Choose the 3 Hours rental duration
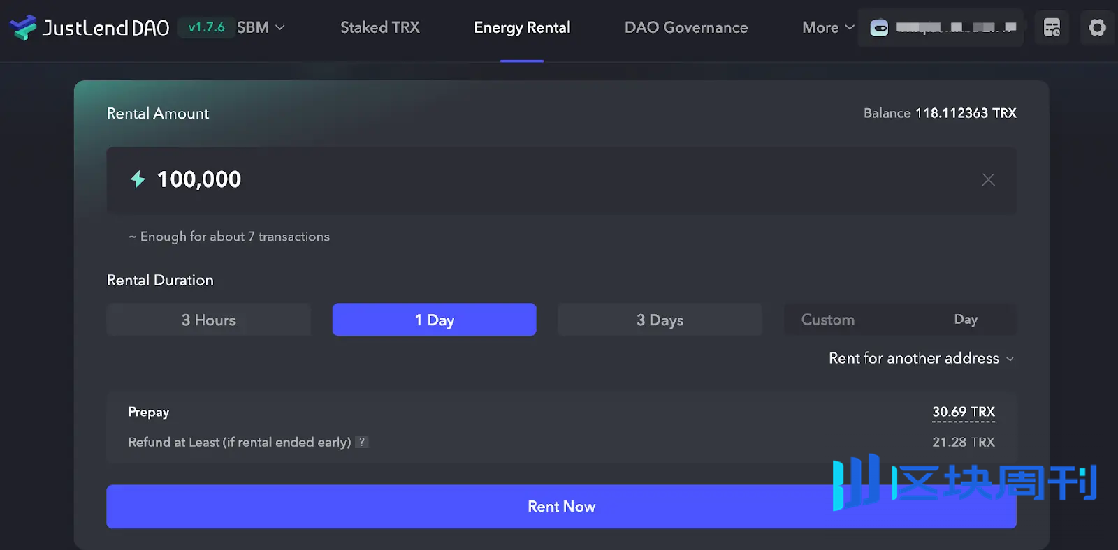The width and height of the screenshot is (1118, 550). click(x=208, y=320)
